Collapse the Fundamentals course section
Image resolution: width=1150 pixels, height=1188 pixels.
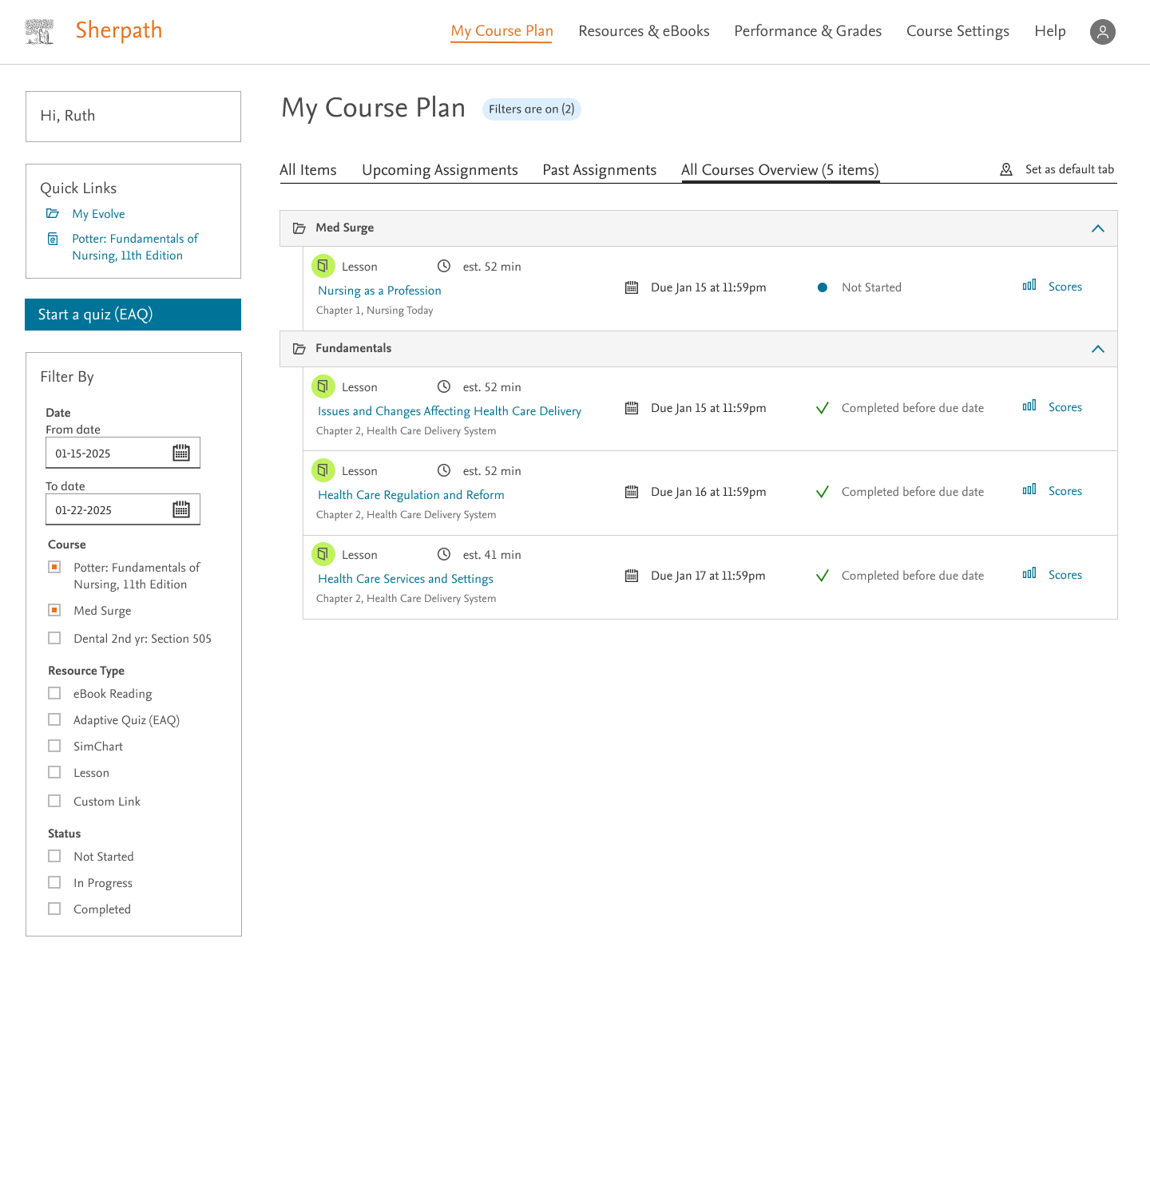1098,349
